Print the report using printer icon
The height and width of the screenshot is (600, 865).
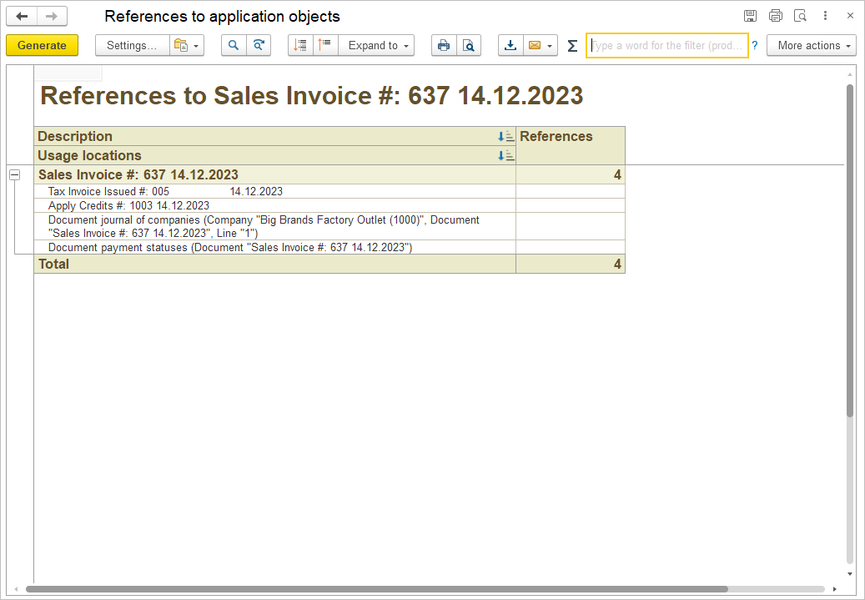[x=444, y=46]
